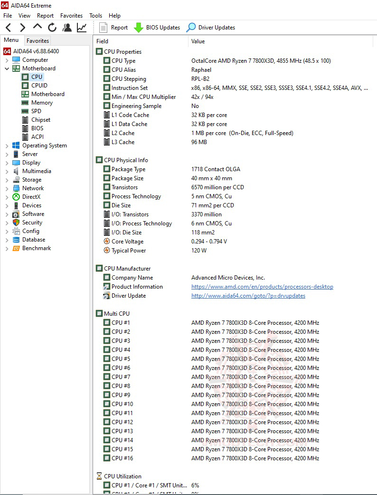Select the Database tree icon
This screenshot has width=377, height=495.
click(x=16, y=240)
